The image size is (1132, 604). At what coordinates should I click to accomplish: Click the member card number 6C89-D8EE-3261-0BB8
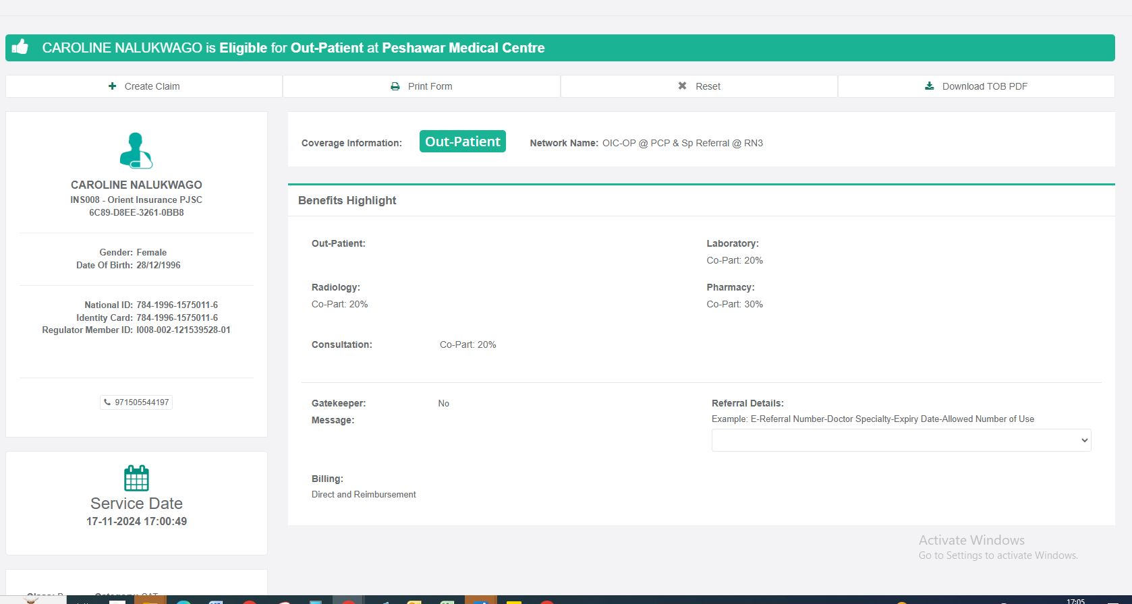pyautogui.click(x=136, y=212)
